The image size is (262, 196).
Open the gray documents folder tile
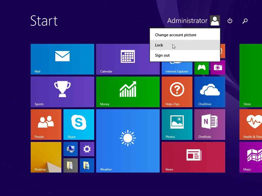tap(71, 165)
